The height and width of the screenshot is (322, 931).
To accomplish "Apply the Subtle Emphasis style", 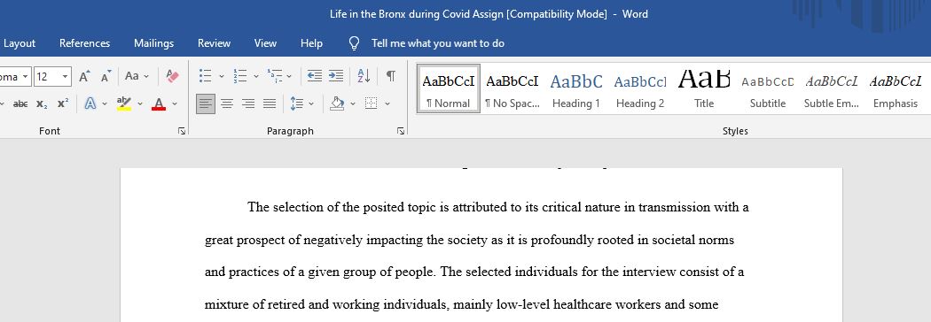I will point(832,88).
